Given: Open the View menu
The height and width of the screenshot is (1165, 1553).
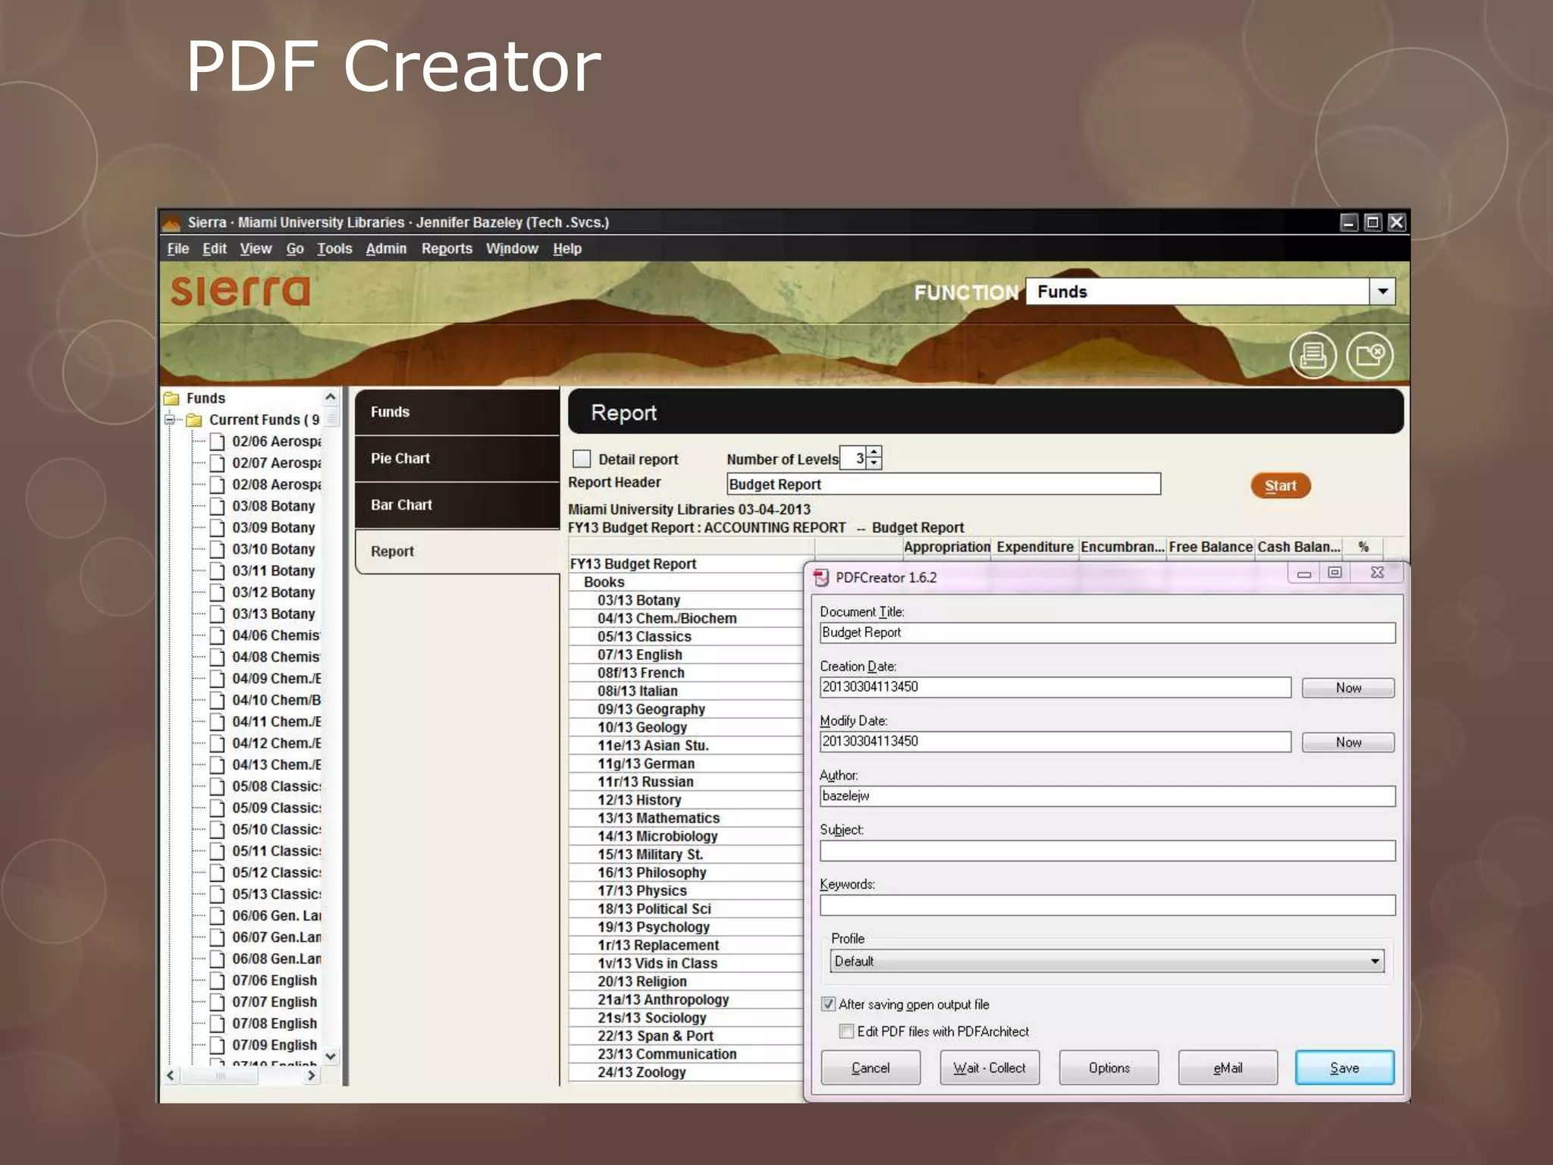Looking at the screenshot, I should (x=256, y=249).
